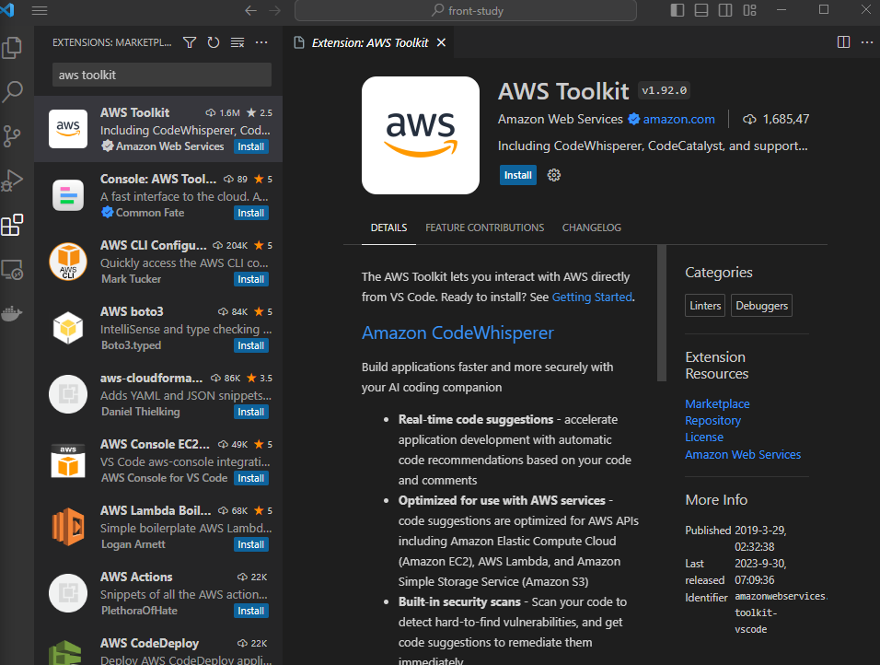Open the Extensions view icon
The image size is (880, 665).
tap(12, 226)
